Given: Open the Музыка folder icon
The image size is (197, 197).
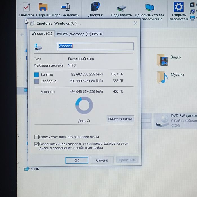Looking at the screenshot, I should click(x=162, y=77).
